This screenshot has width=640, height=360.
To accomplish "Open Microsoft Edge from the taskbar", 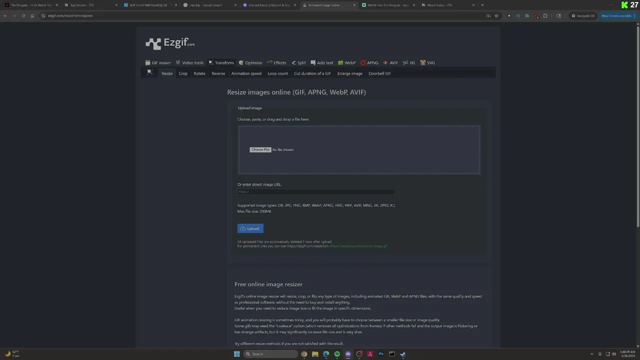I will point(326,354).
